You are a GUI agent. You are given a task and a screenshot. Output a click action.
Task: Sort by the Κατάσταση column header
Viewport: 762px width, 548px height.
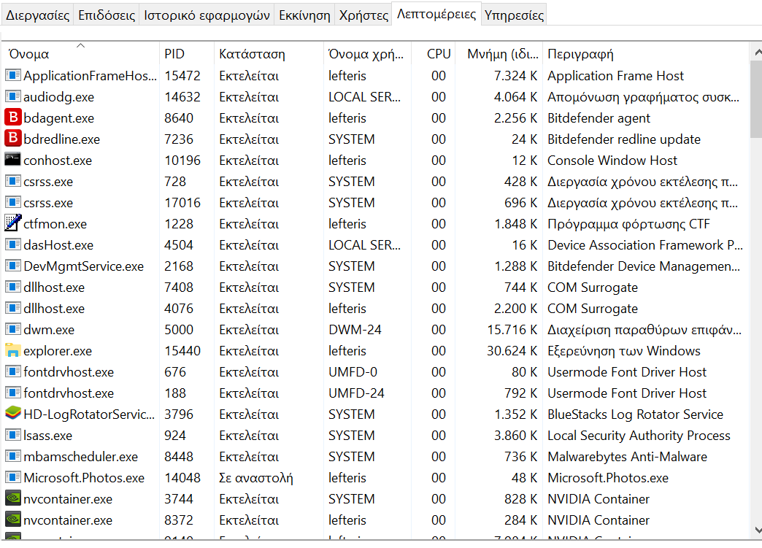click(x=269, y=53)
